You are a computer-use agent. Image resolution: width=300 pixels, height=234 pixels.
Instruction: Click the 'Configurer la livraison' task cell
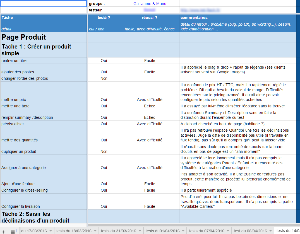coord(44,201)
